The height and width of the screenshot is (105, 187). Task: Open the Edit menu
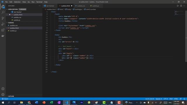(x=11, y=2)
